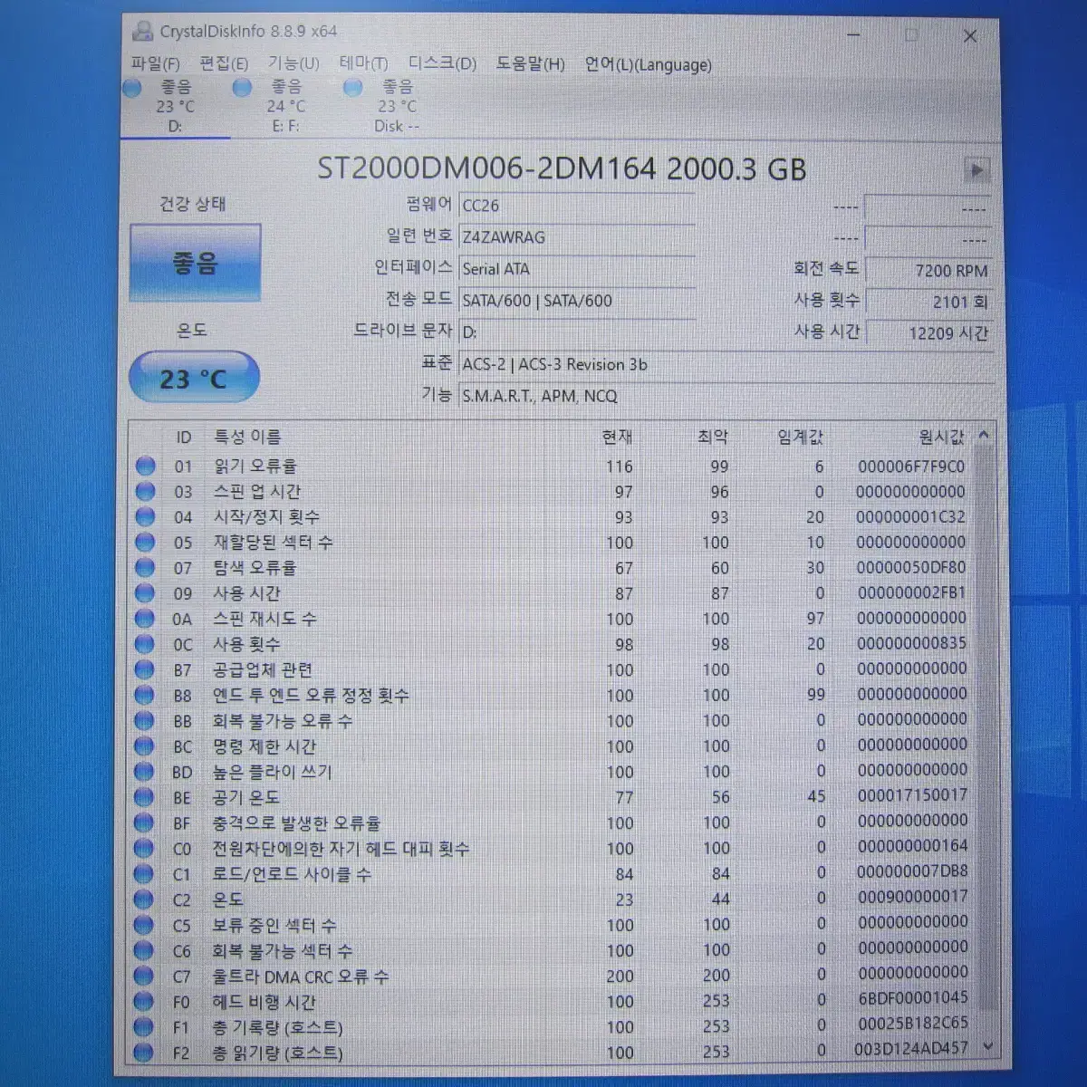This screenshot has width=1087, height=1087.
Task: Click the 7200 RPM rotation speed field
Action: click(928, 270)
